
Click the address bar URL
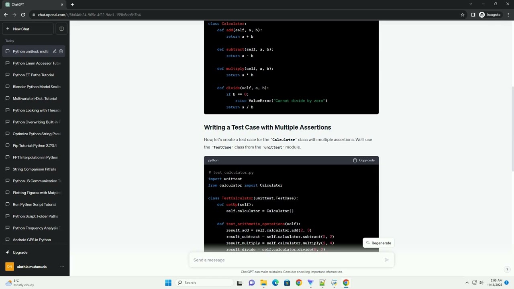coord(89,15)
